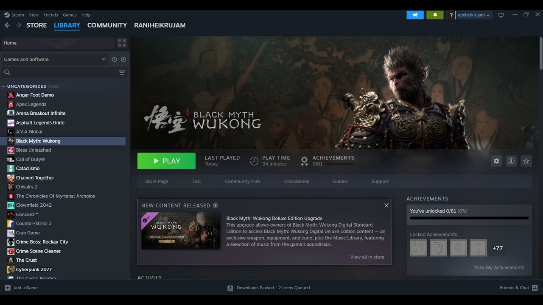Click the back navigation arrow

[x=7, y=25]
